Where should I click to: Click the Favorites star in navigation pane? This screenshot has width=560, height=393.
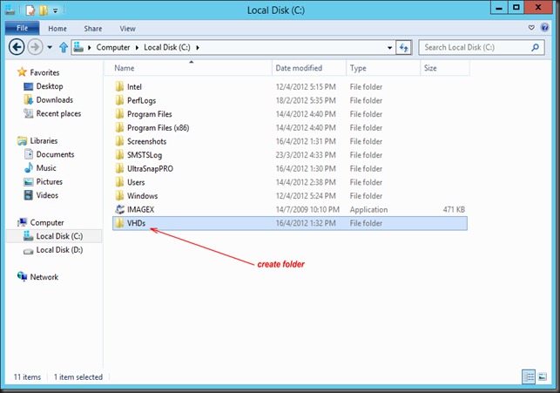tap(22, 72)
